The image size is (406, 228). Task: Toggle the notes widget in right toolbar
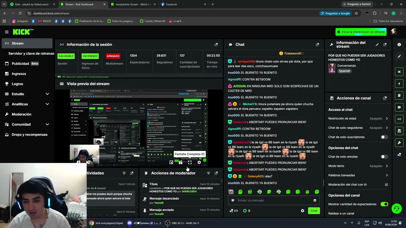coord(399,95)
